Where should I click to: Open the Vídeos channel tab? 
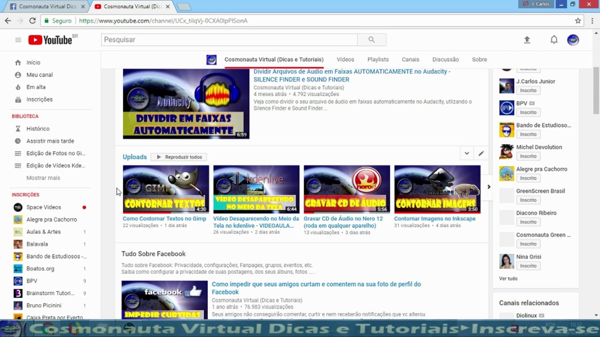(345, 59)
